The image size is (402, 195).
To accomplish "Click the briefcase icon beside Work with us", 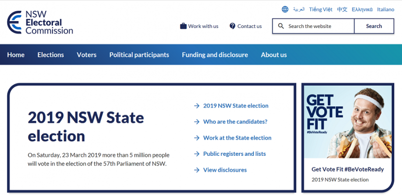I will click(x=183, y=26).
